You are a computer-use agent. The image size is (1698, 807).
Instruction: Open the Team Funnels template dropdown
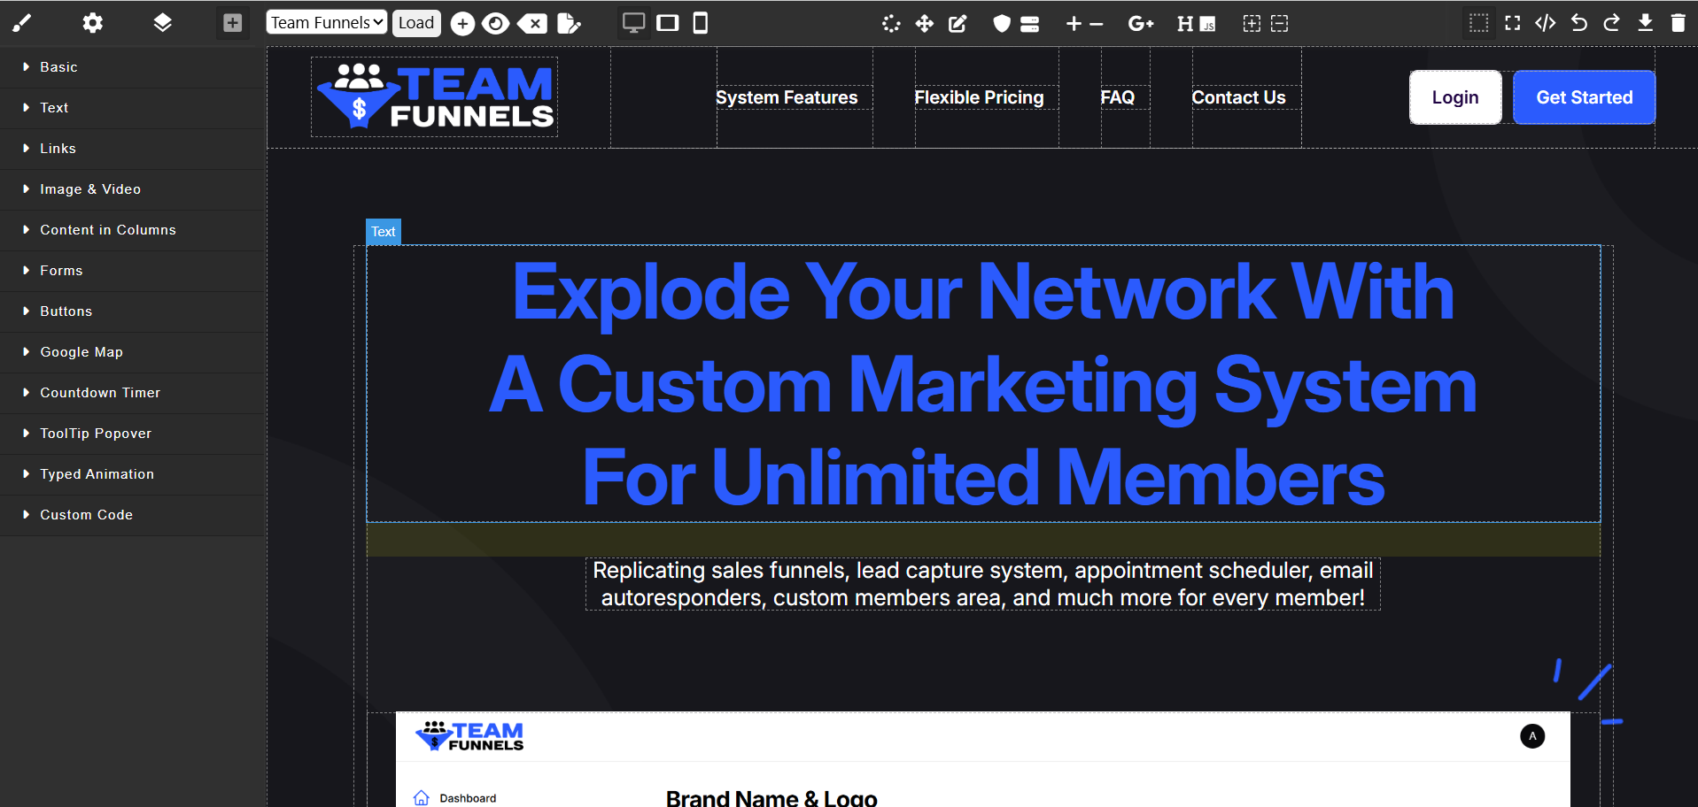326,23
